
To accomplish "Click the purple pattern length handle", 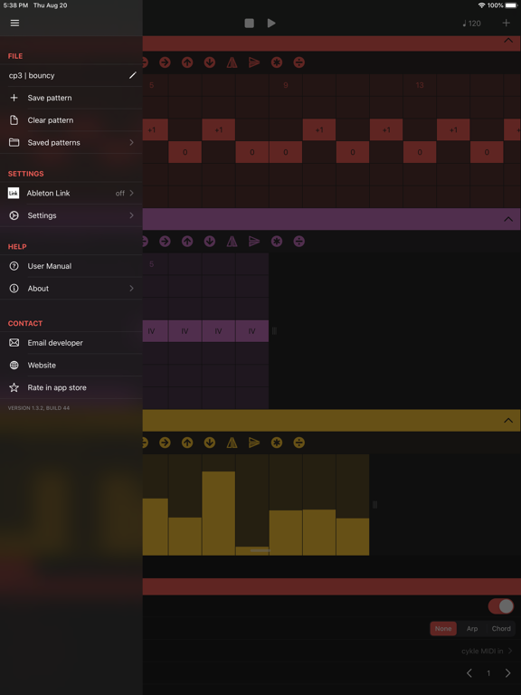I will [x=274, y=331].
